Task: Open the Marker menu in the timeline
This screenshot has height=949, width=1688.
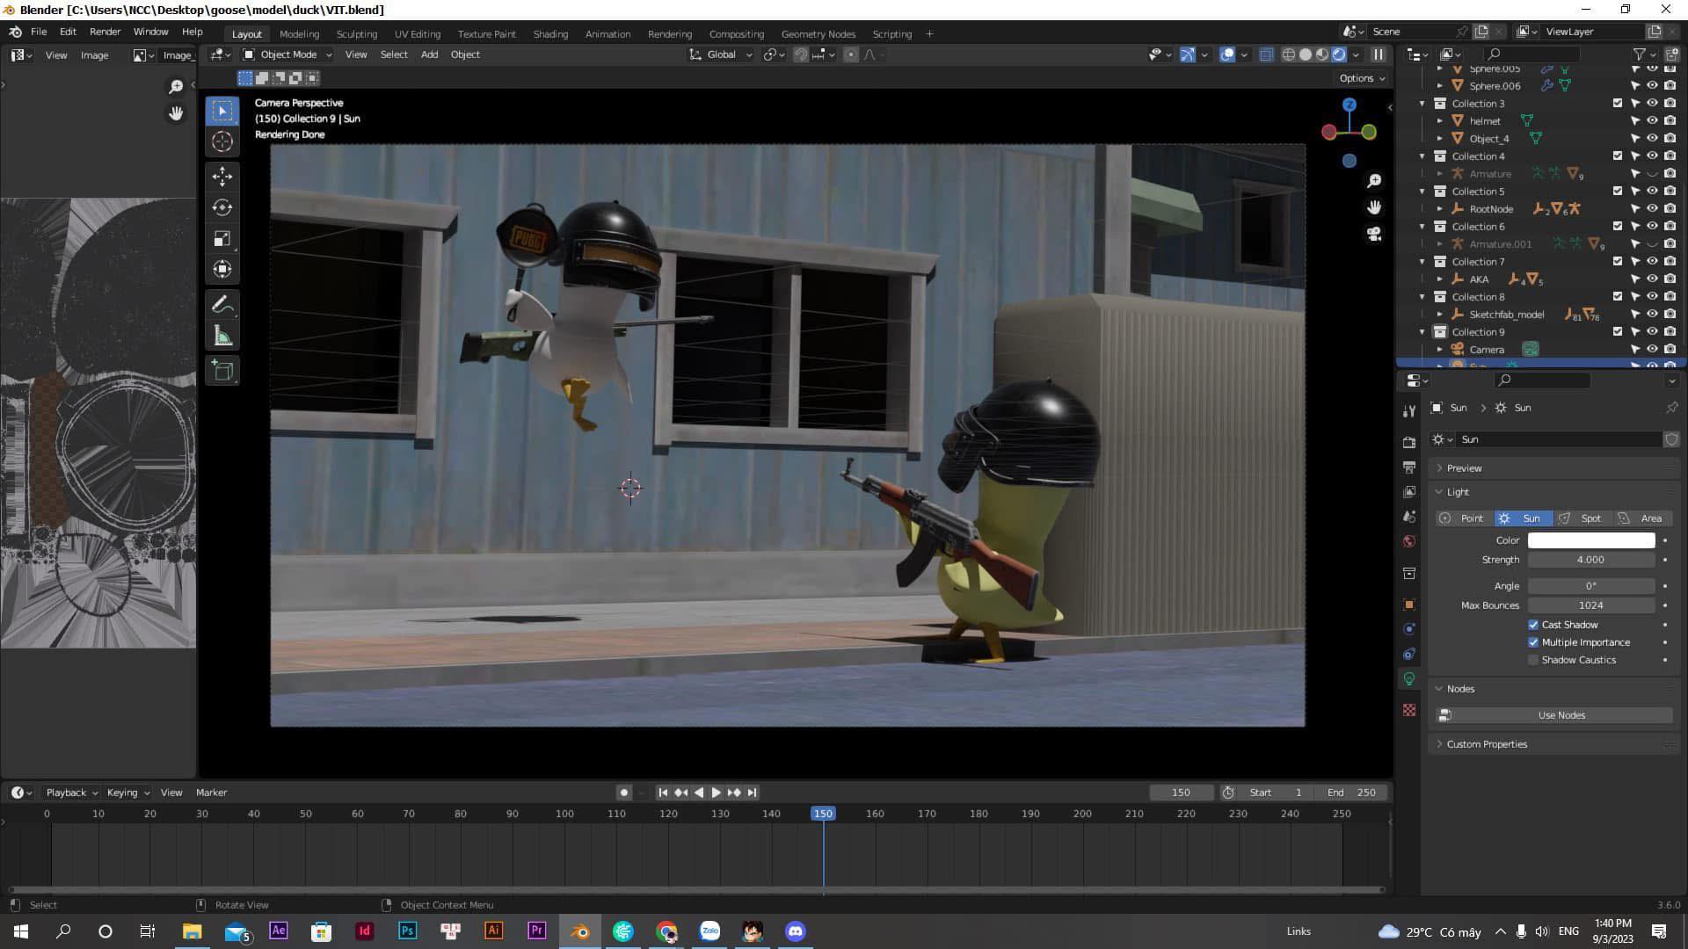Action: point(211,793)
